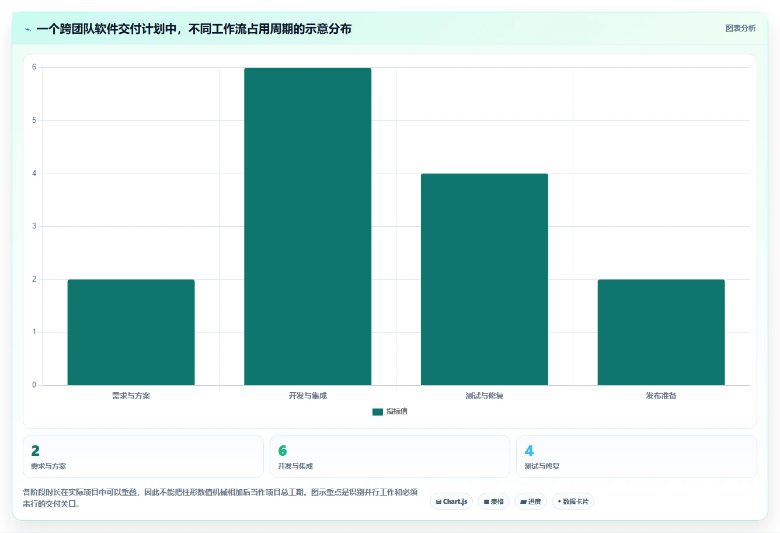Click the y-axis tick value 5

34,120
